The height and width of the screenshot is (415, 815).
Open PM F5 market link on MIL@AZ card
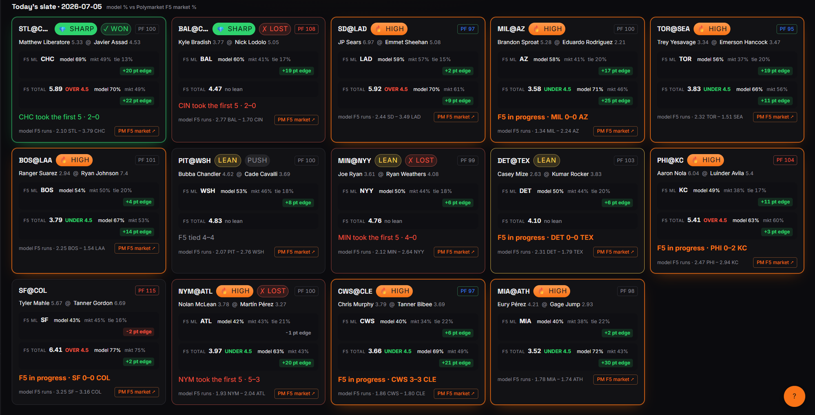click(x=615, y=131)
